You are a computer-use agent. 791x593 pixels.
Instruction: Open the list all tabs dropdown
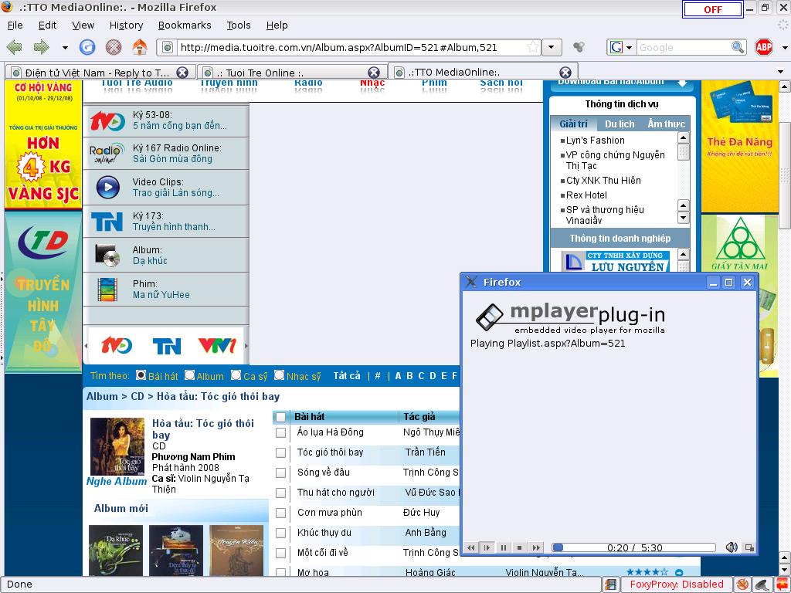pyautogui.click(x=781, y=72)
